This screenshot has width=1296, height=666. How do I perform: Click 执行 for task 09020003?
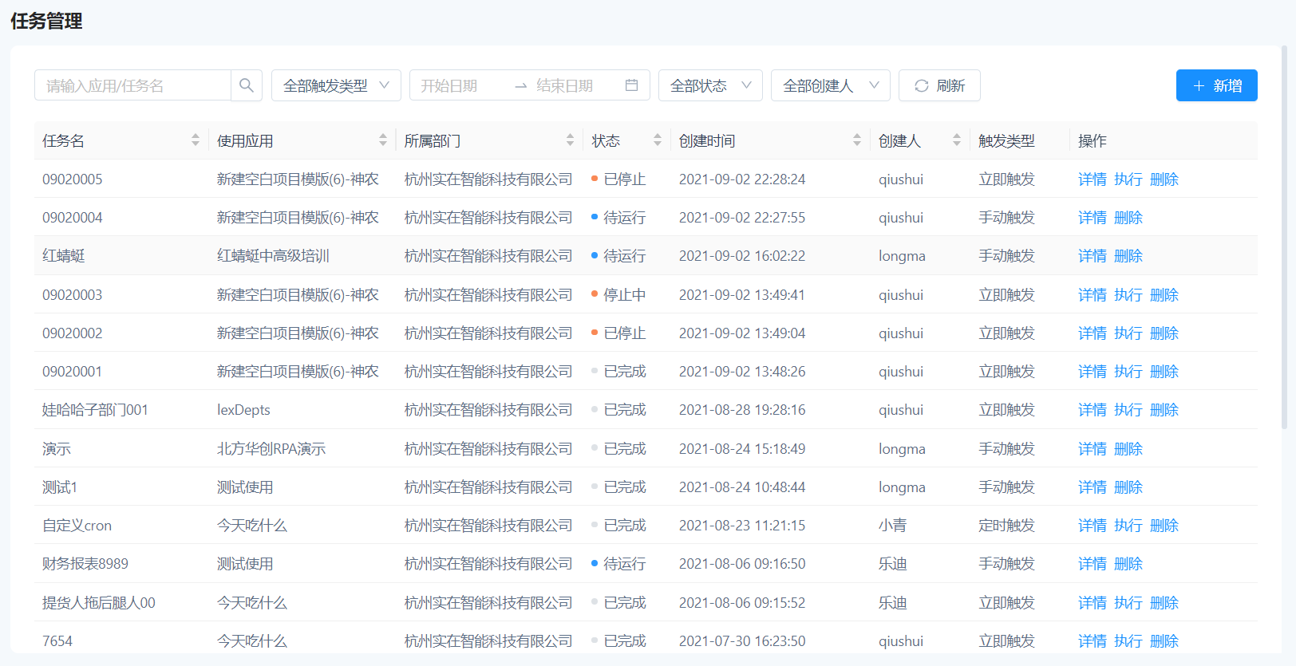coord(1128,295)
